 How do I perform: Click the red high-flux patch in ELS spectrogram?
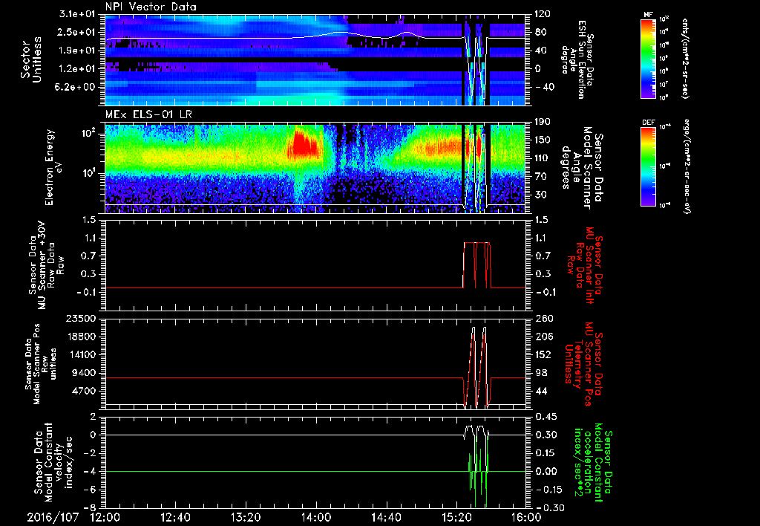(x=304, y=144)
